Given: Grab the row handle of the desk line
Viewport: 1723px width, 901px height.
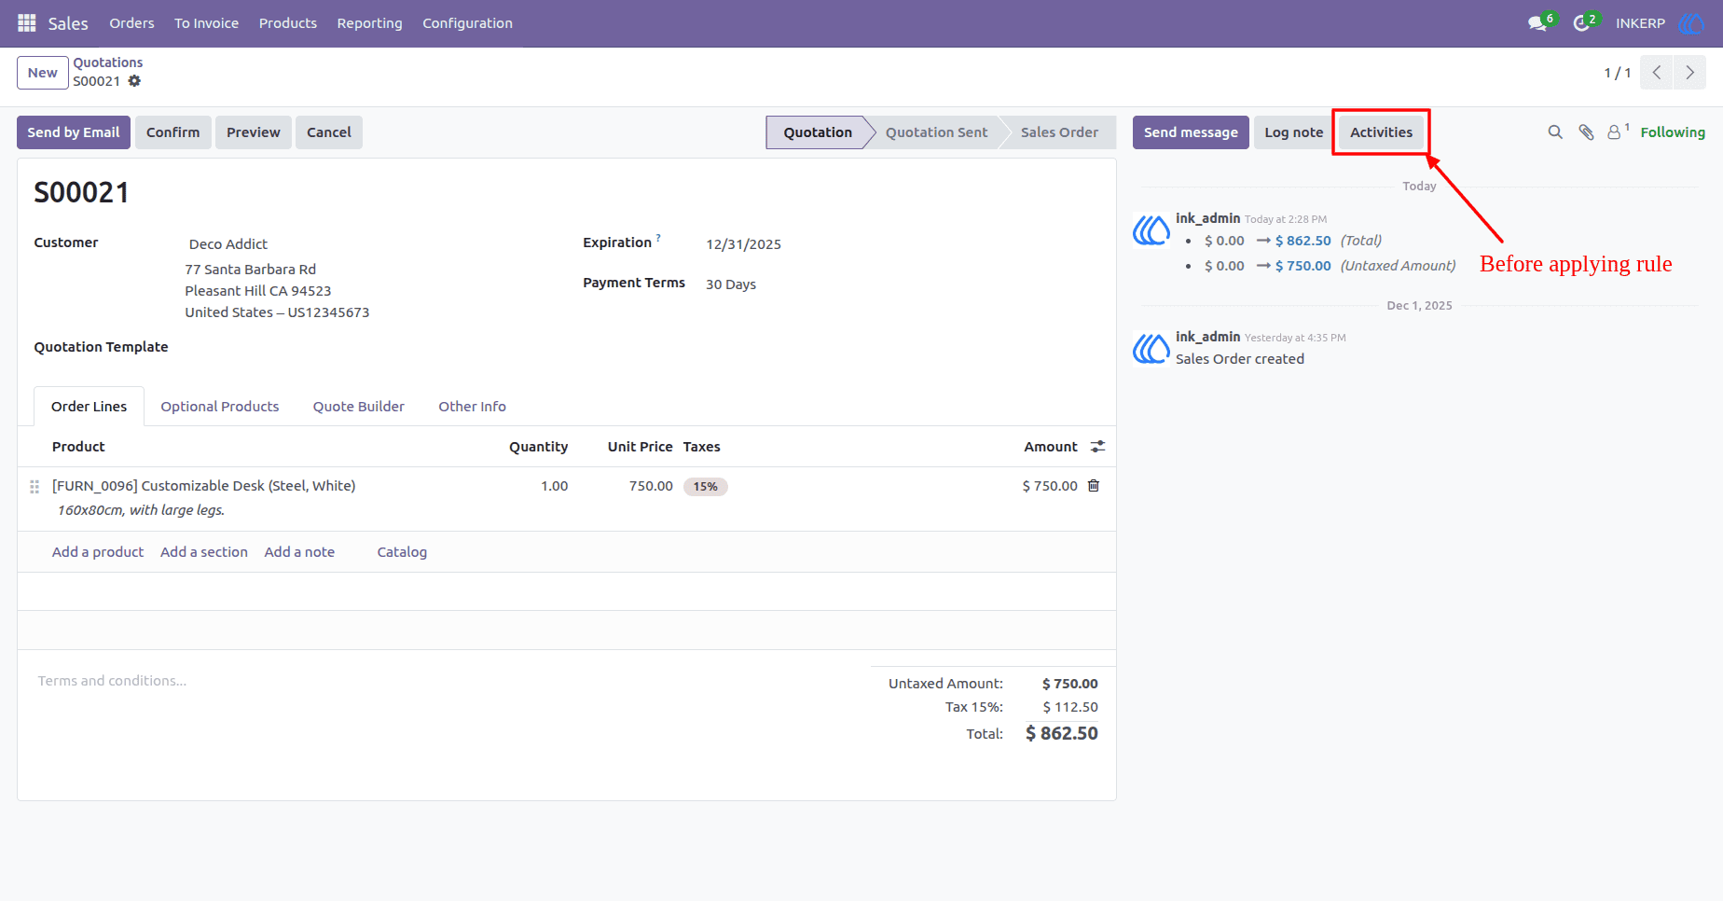Looking at the screenshot, I should pos(34,487).
